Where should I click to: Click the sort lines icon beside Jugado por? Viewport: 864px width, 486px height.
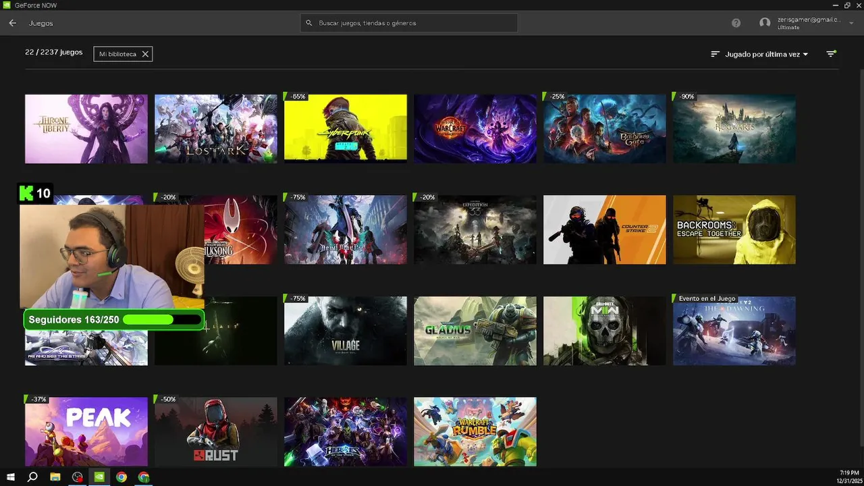pos(715,54)
